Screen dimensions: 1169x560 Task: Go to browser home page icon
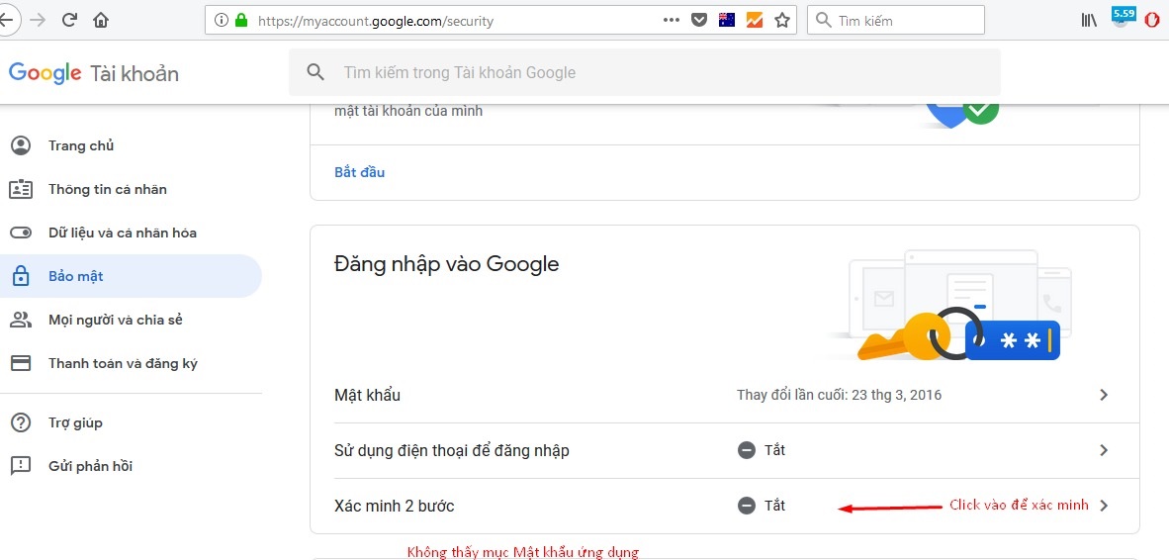[101, 20]
